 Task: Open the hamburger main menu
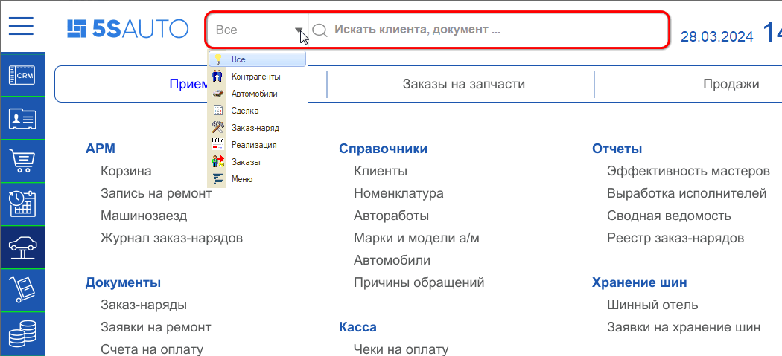[x=21, y=25]
